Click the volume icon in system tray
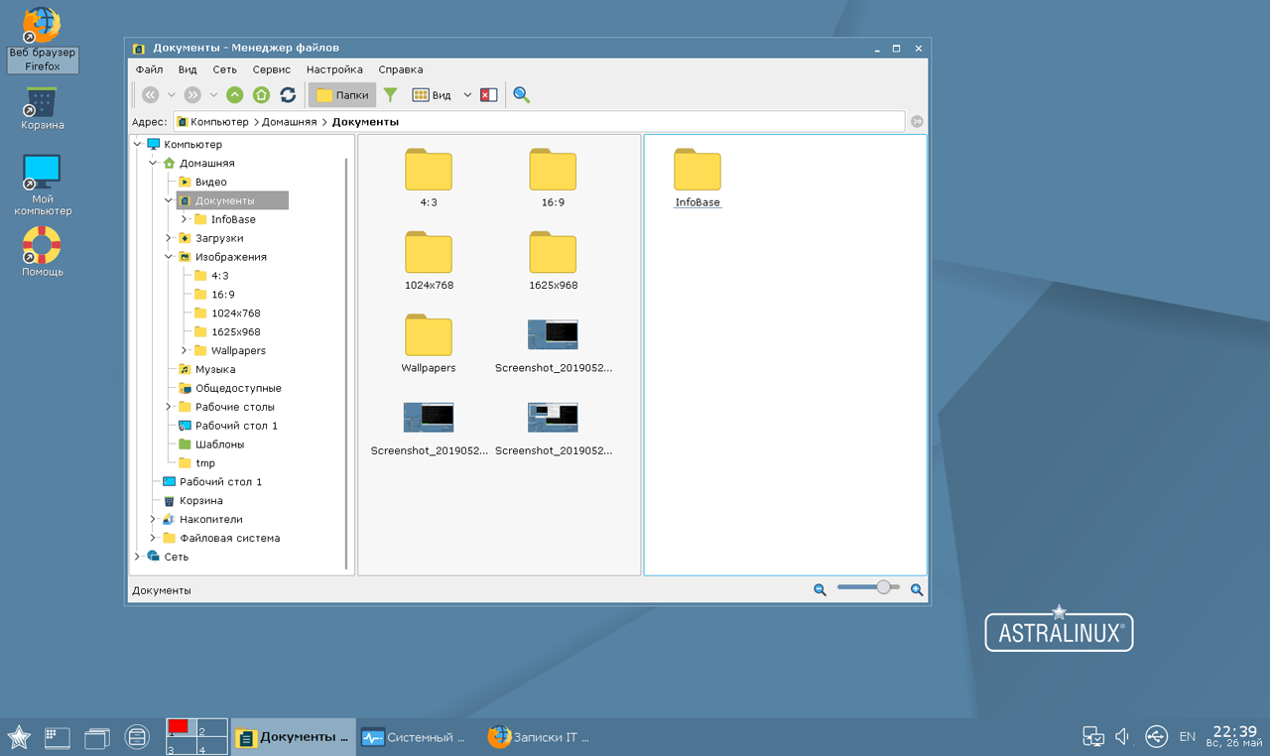Viewport: 1270px width, 756px height. point(1123,736)
